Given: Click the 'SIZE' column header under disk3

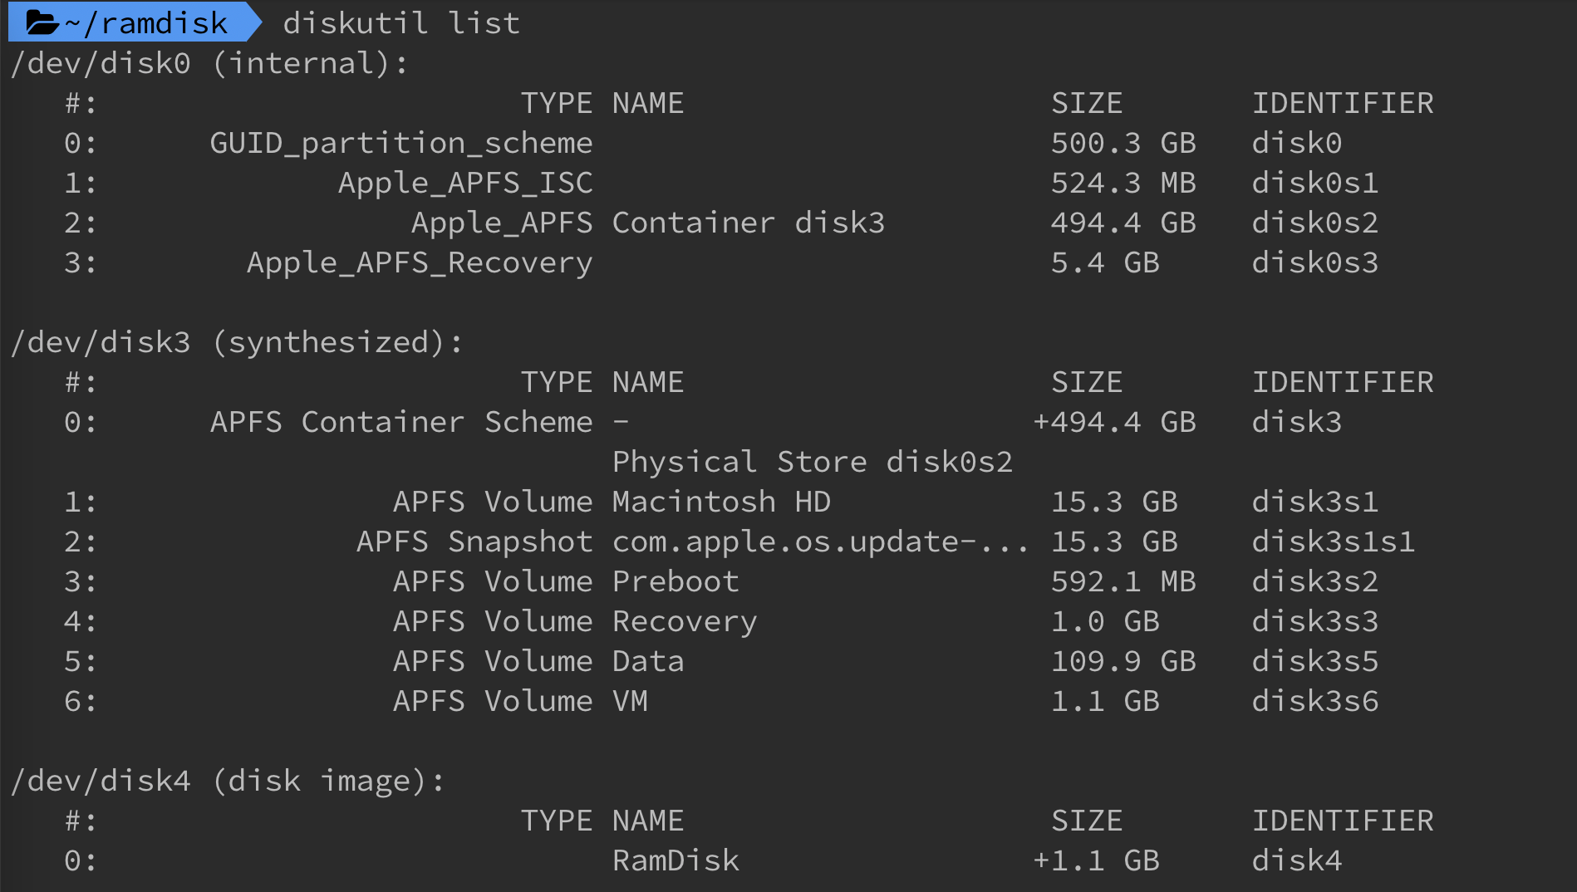Looking at the screenshot, I should coord(1087,382).
